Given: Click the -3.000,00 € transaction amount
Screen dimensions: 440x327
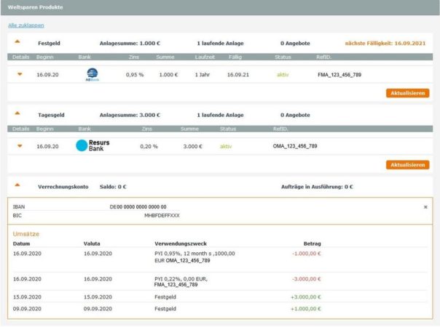Looking at the screenshot, I should pyautogui.click(x=307, y=279).
